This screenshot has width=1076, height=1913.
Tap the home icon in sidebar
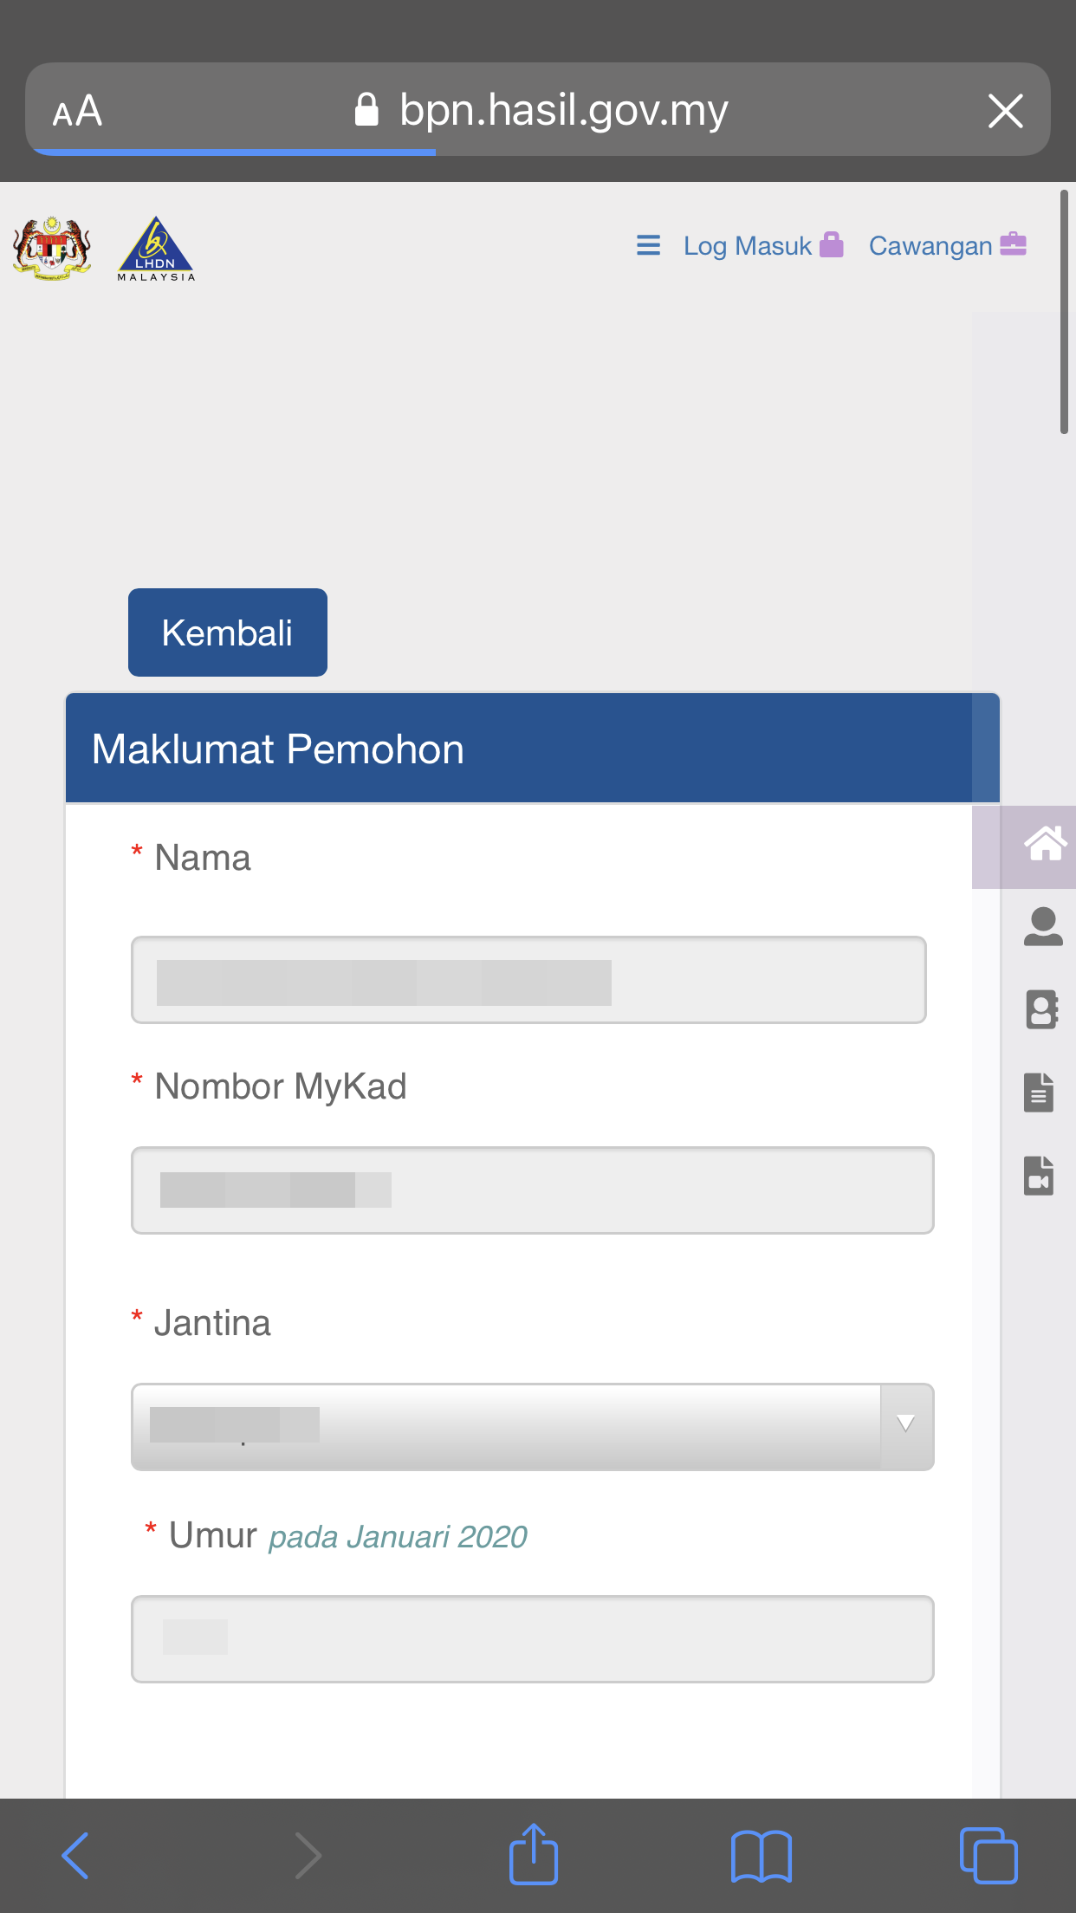1045,844
